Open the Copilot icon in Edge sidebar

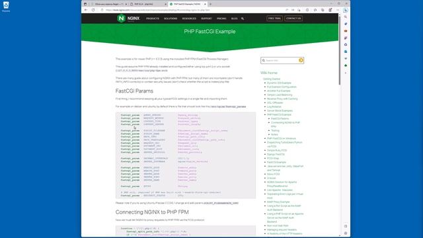346,10
